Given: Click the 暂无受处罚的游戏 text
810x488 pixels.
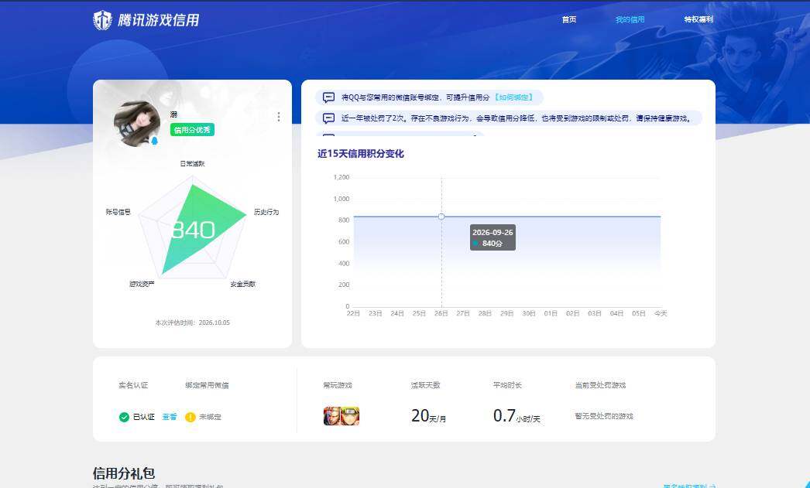Looking at the screenshot, I should tap(604, 416).
